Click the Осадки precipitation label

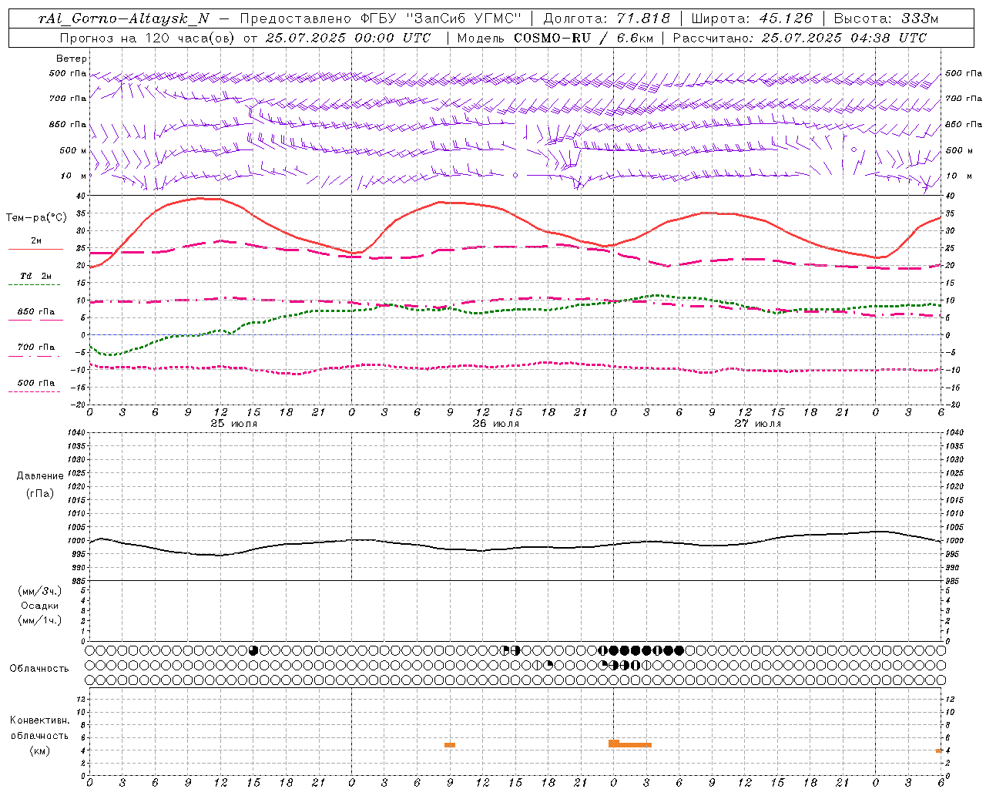(40, 606)
